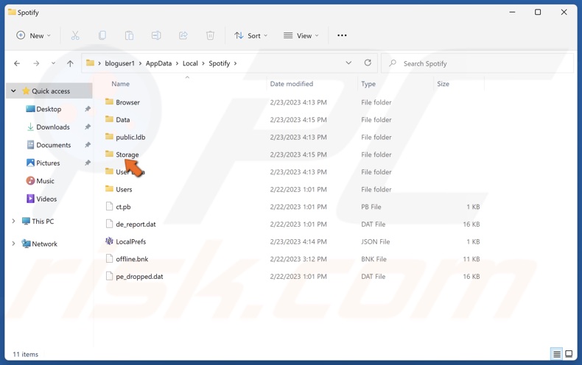Viewport: 582px width, 365px height.
Task: Go up one folder level
Action: (x=70, y=63)
